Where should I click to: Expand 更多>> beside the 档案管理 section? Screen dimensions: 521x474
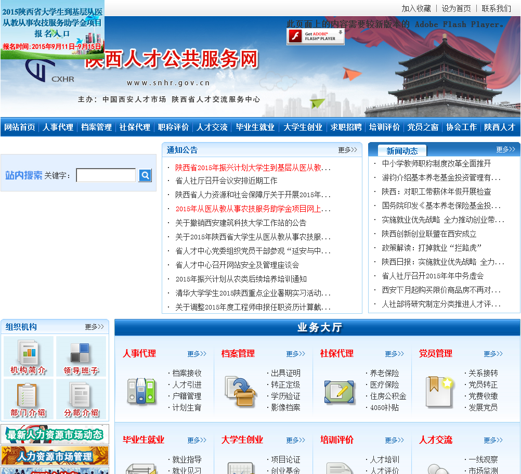pos(296,354)
